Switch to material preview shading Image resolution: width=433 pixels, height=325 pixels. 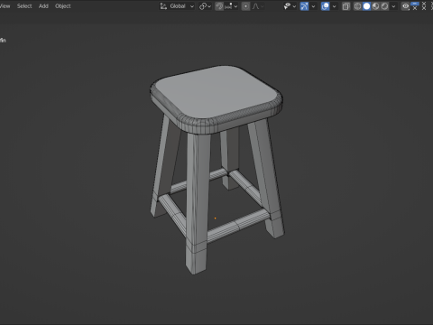point(375,6)
